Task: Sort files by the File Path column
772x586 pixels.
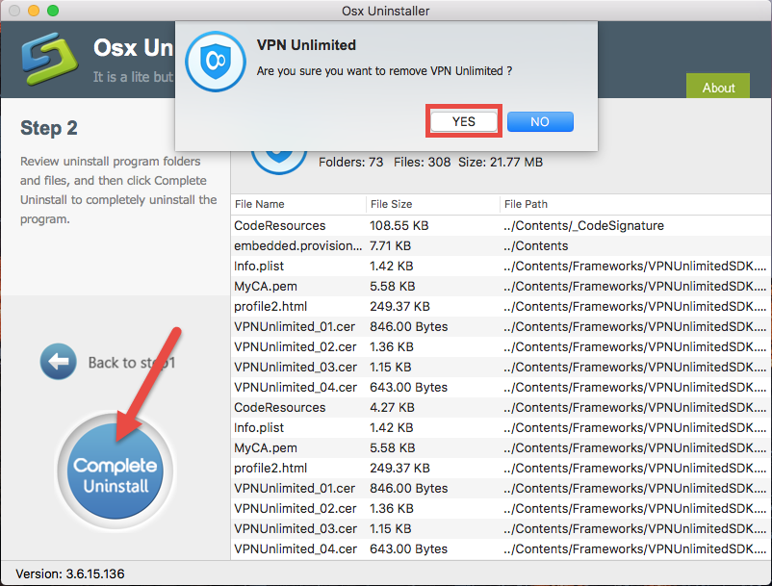Action: point(525,205)
